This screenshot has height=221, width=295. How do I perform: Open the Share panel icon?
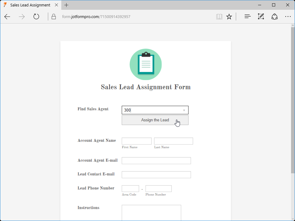[x=274, y=17]
